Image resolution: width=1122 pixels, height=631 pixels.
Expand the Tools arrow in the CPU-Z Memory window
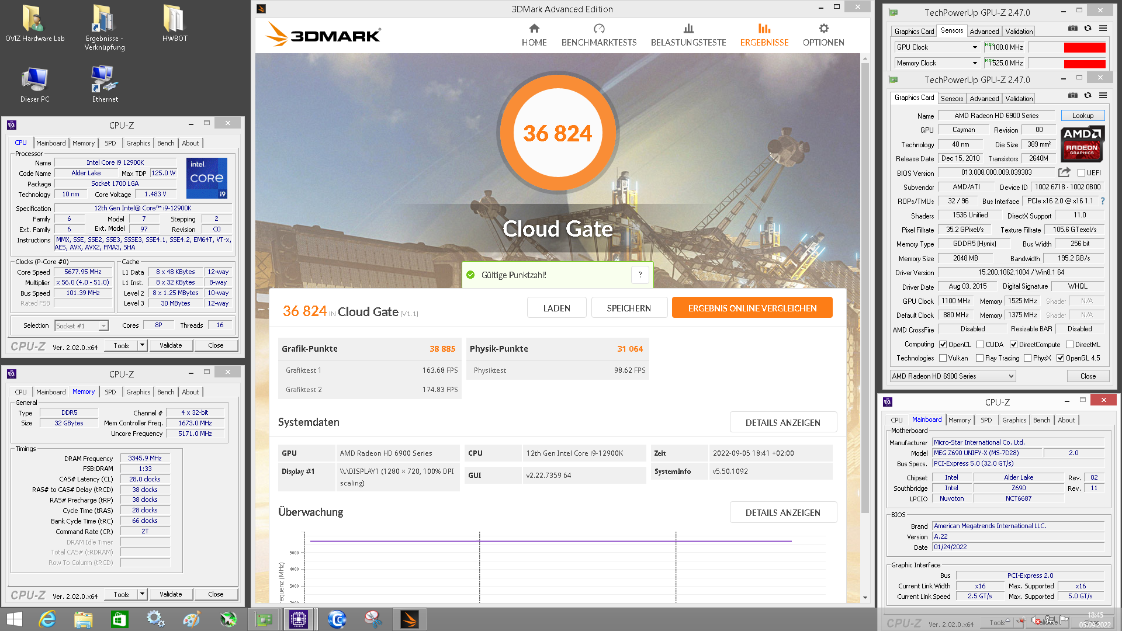pyautogui.click(x=141, y=594)
